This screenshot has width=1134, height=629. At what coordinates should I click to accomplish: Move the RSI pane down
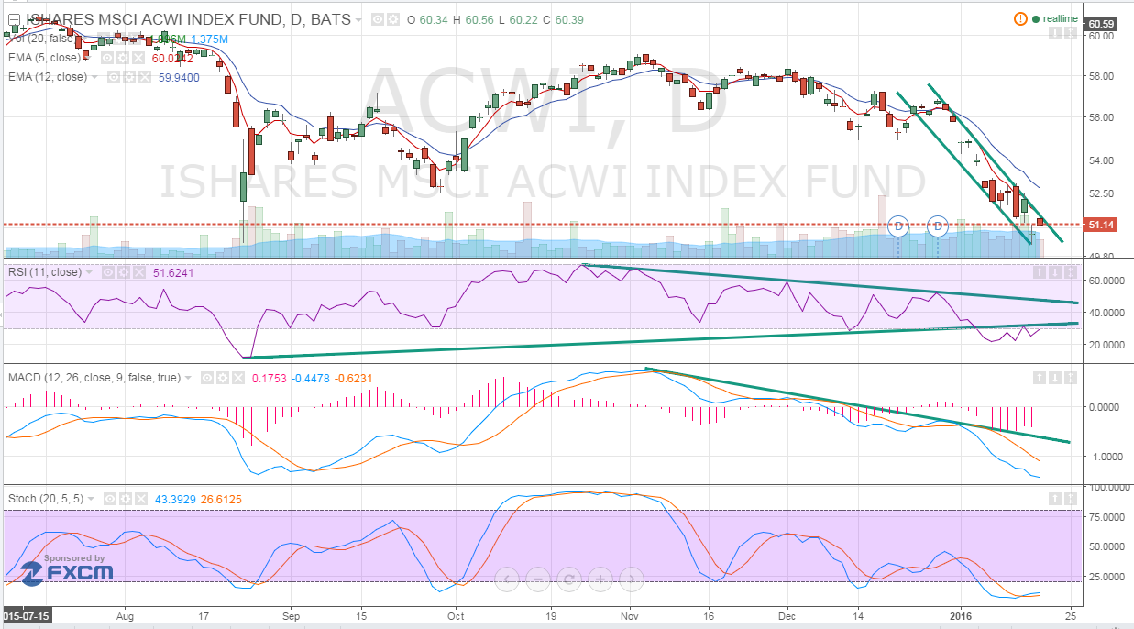pos(1055,272)
